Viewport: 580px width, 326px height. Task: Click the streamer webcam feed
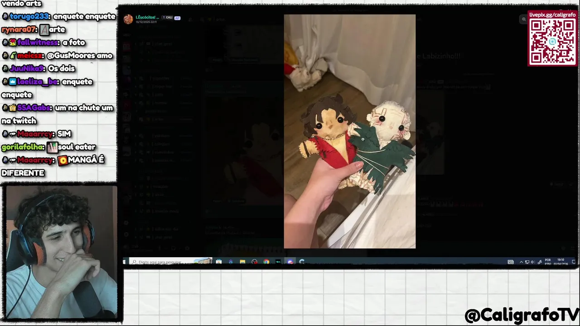click(61, 253)
